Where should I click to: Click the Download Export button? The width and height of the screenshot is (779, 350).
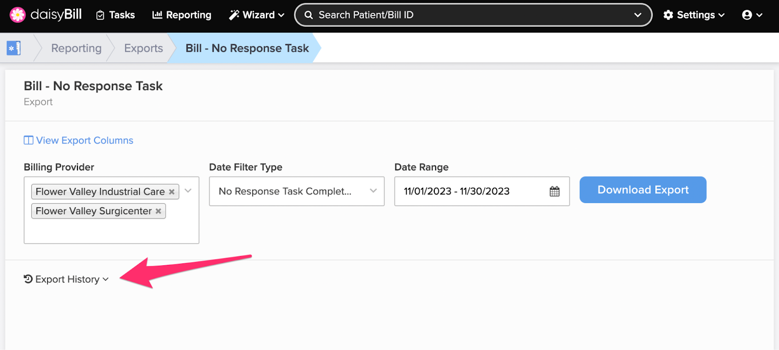tap(643, 190)
